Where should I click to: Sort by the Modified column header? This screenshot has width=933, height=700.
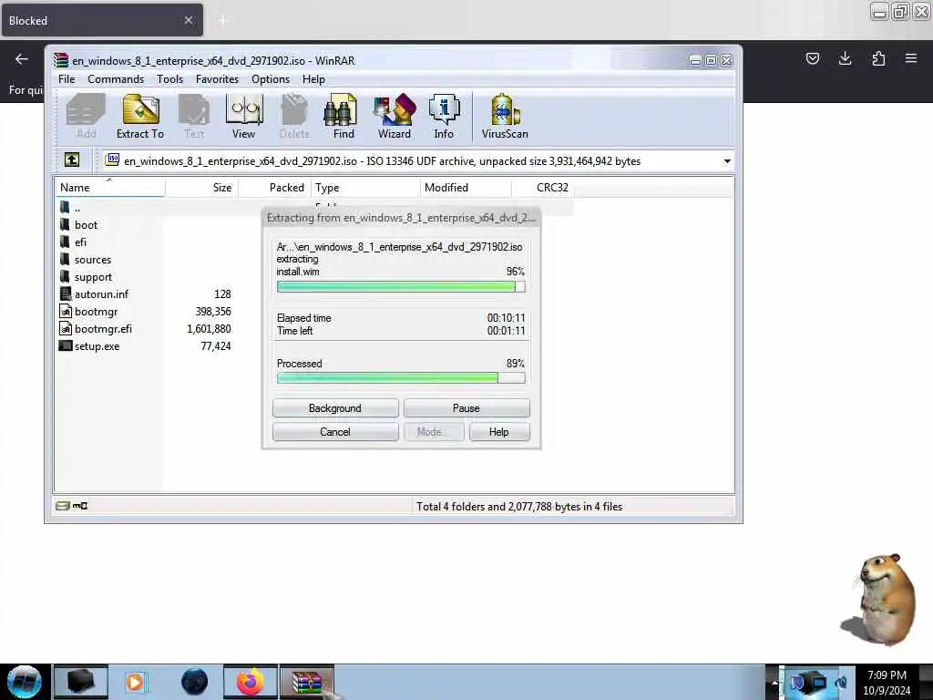tap(466, 188)
